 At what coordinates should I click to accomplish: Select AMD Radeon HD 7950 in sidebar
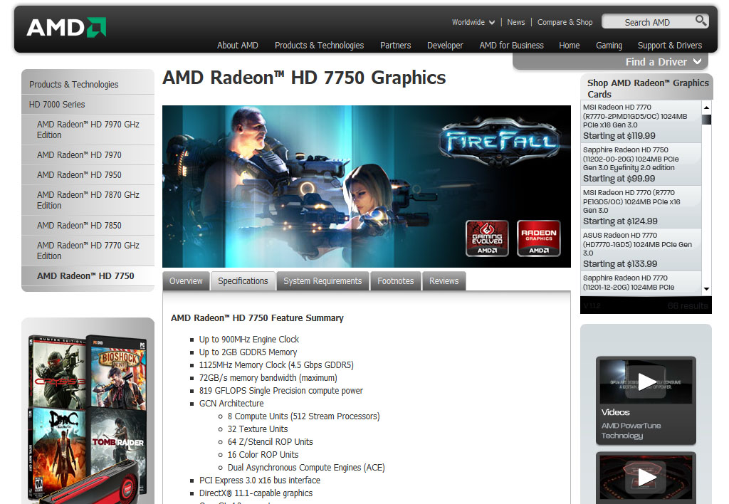(x=80, y=175)
